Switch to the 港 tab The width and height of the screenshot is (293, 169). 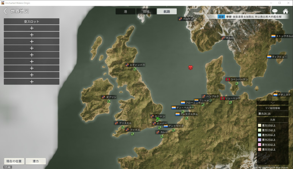coord(125,11)
